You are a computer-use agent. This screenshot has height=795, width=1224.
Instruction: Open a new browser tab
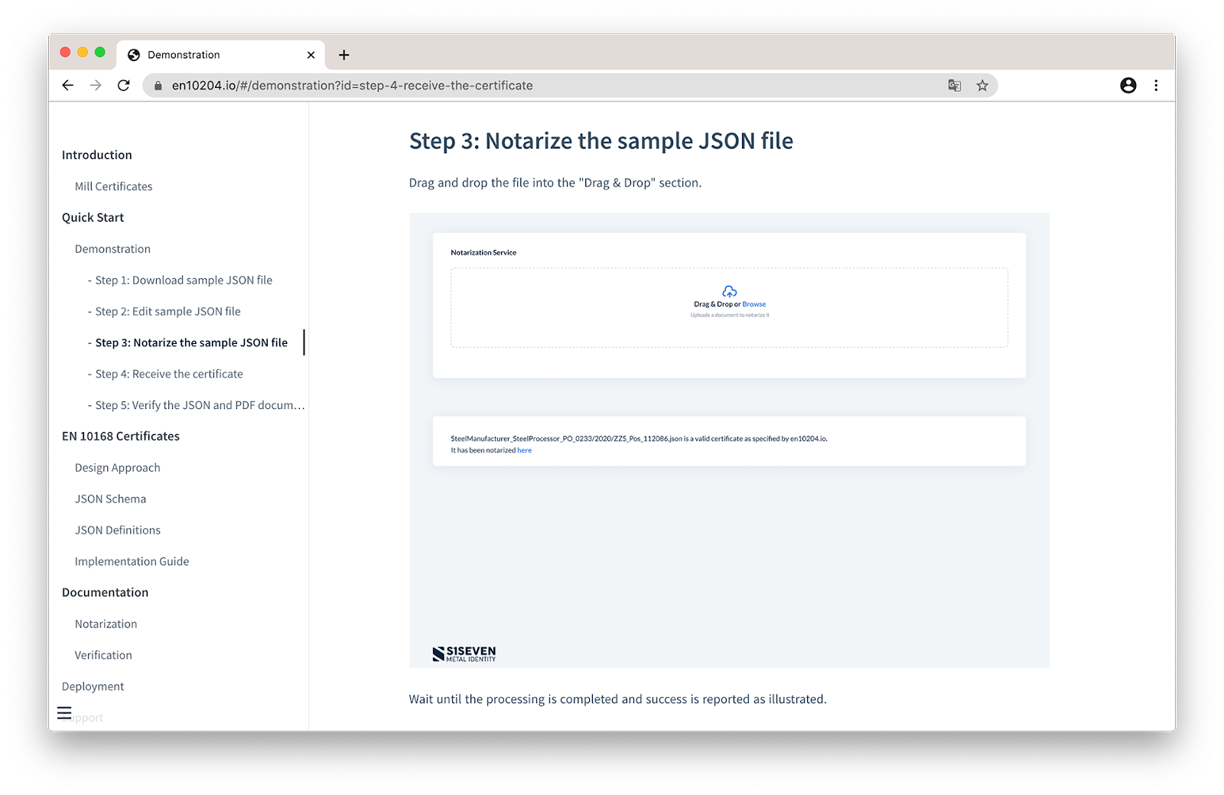pos(344,55)
